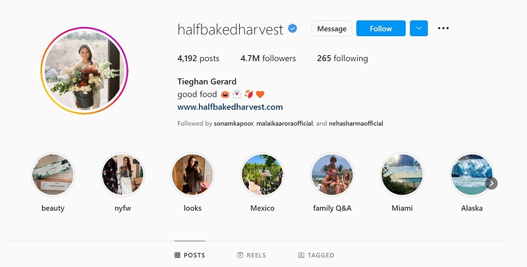Open the Mexico story highlight
The height and width of the screenshot is (267, 527).
click(262, 174)
